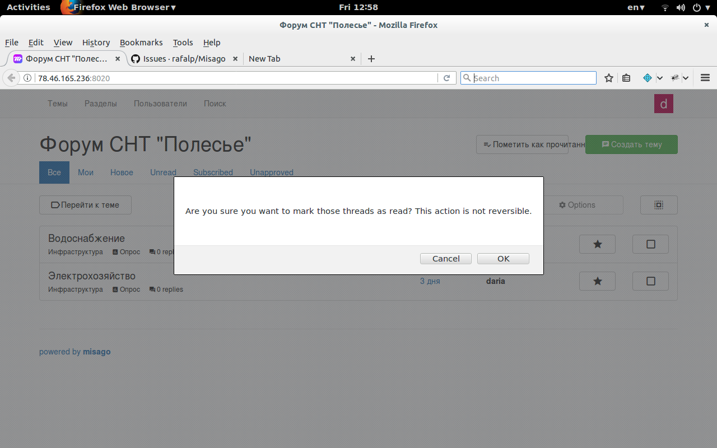
Task: Click inside the Search input field
Action: pos(532,78)
